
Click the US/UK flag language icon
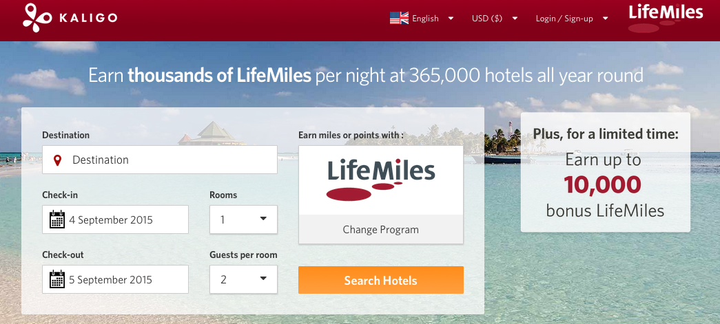(x=399, y=19)
